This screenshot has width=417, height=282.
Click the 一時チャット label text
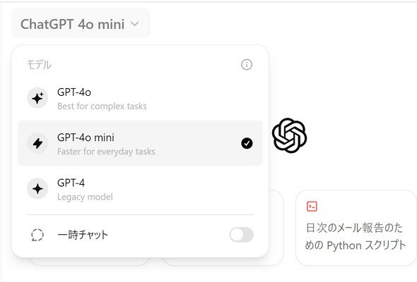click(83, 235)
